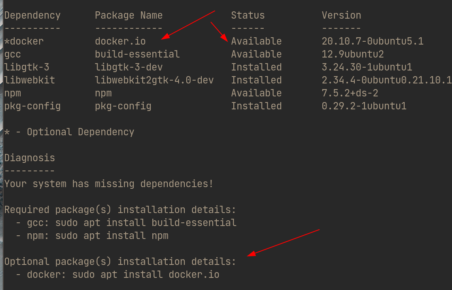Image resolution: width=452 pixels, height=290 pixels.
Task: Select the pkg-config dependency entry
Action: coord(123,106)
